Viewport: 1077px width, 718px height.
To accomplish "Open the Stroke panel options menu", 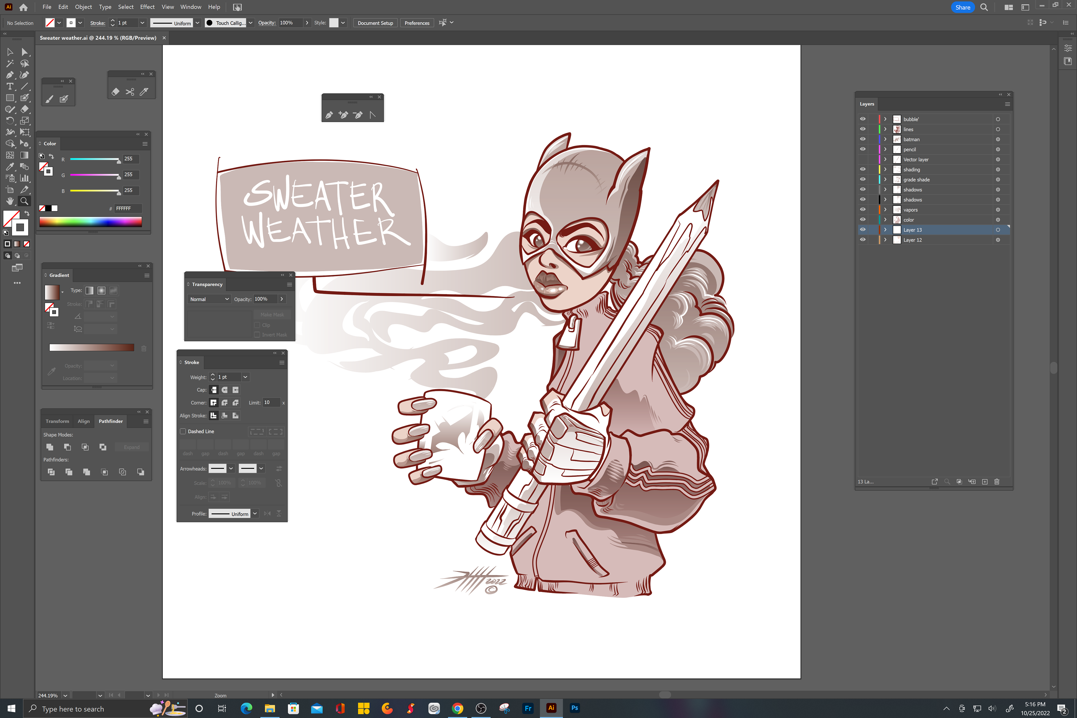I will (x=282, y=362).
